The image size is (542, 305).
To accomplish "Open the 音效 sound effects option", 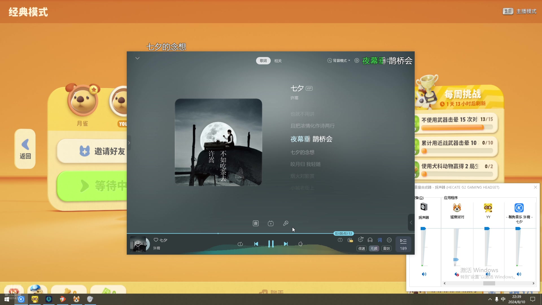I will (386, 249).
